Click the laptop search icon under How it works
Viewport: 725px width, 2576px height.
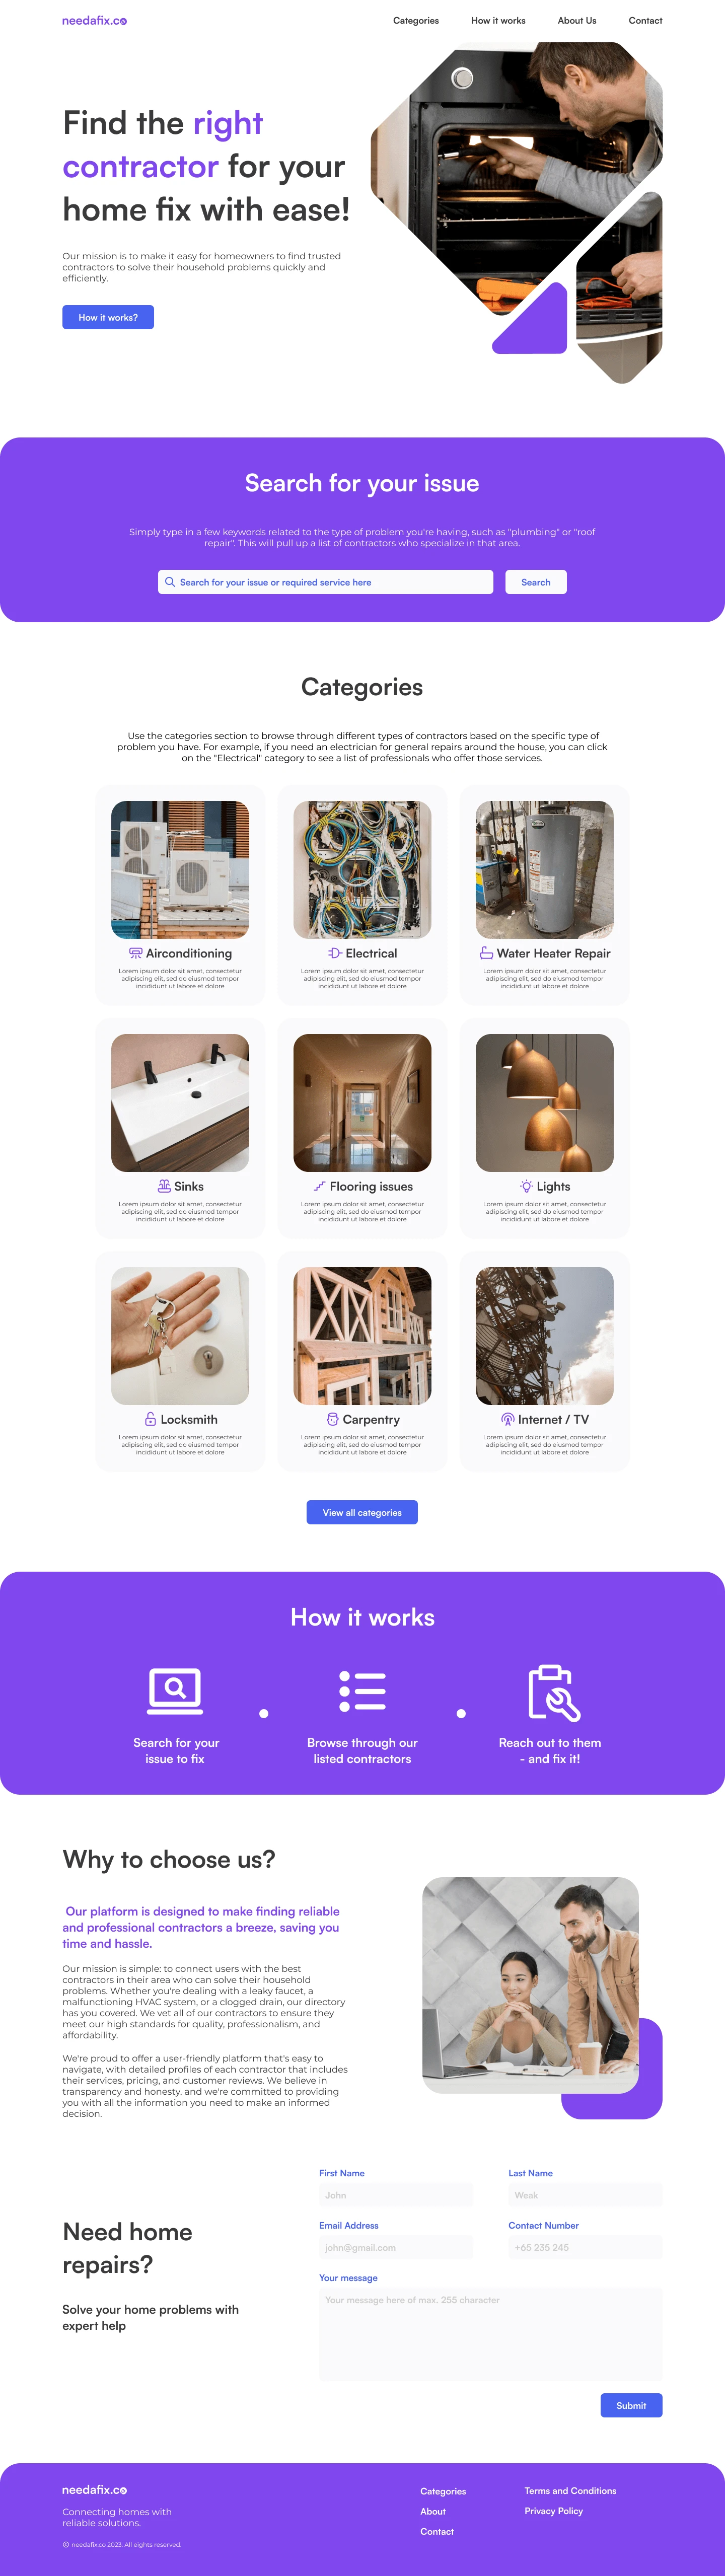pyautogui.click(x=175, y=1691)
